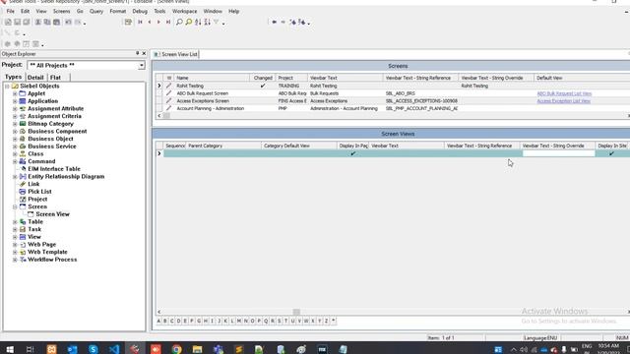
Task: Click the Viewbar Text String Override cell
Action: pyautogui.click(x=558, y=153)
